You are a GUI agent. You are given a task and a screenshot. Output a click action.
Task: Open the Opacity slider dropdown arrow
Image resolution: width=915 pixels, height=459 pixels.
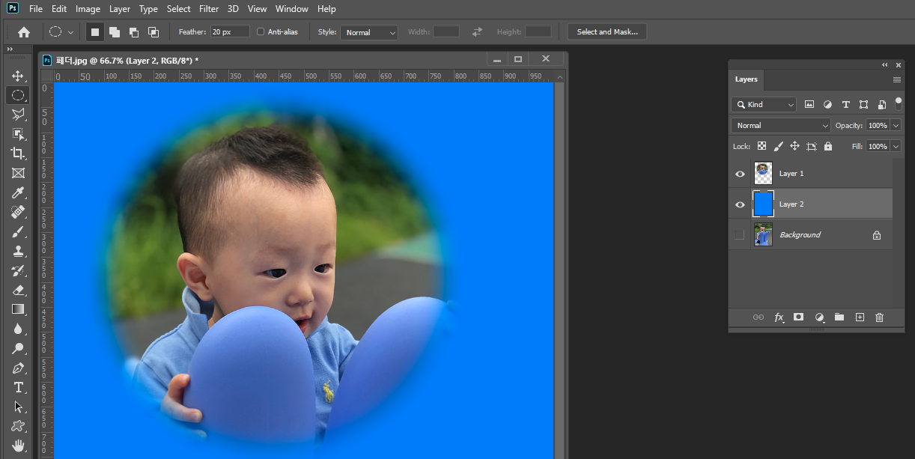[896, 126]
